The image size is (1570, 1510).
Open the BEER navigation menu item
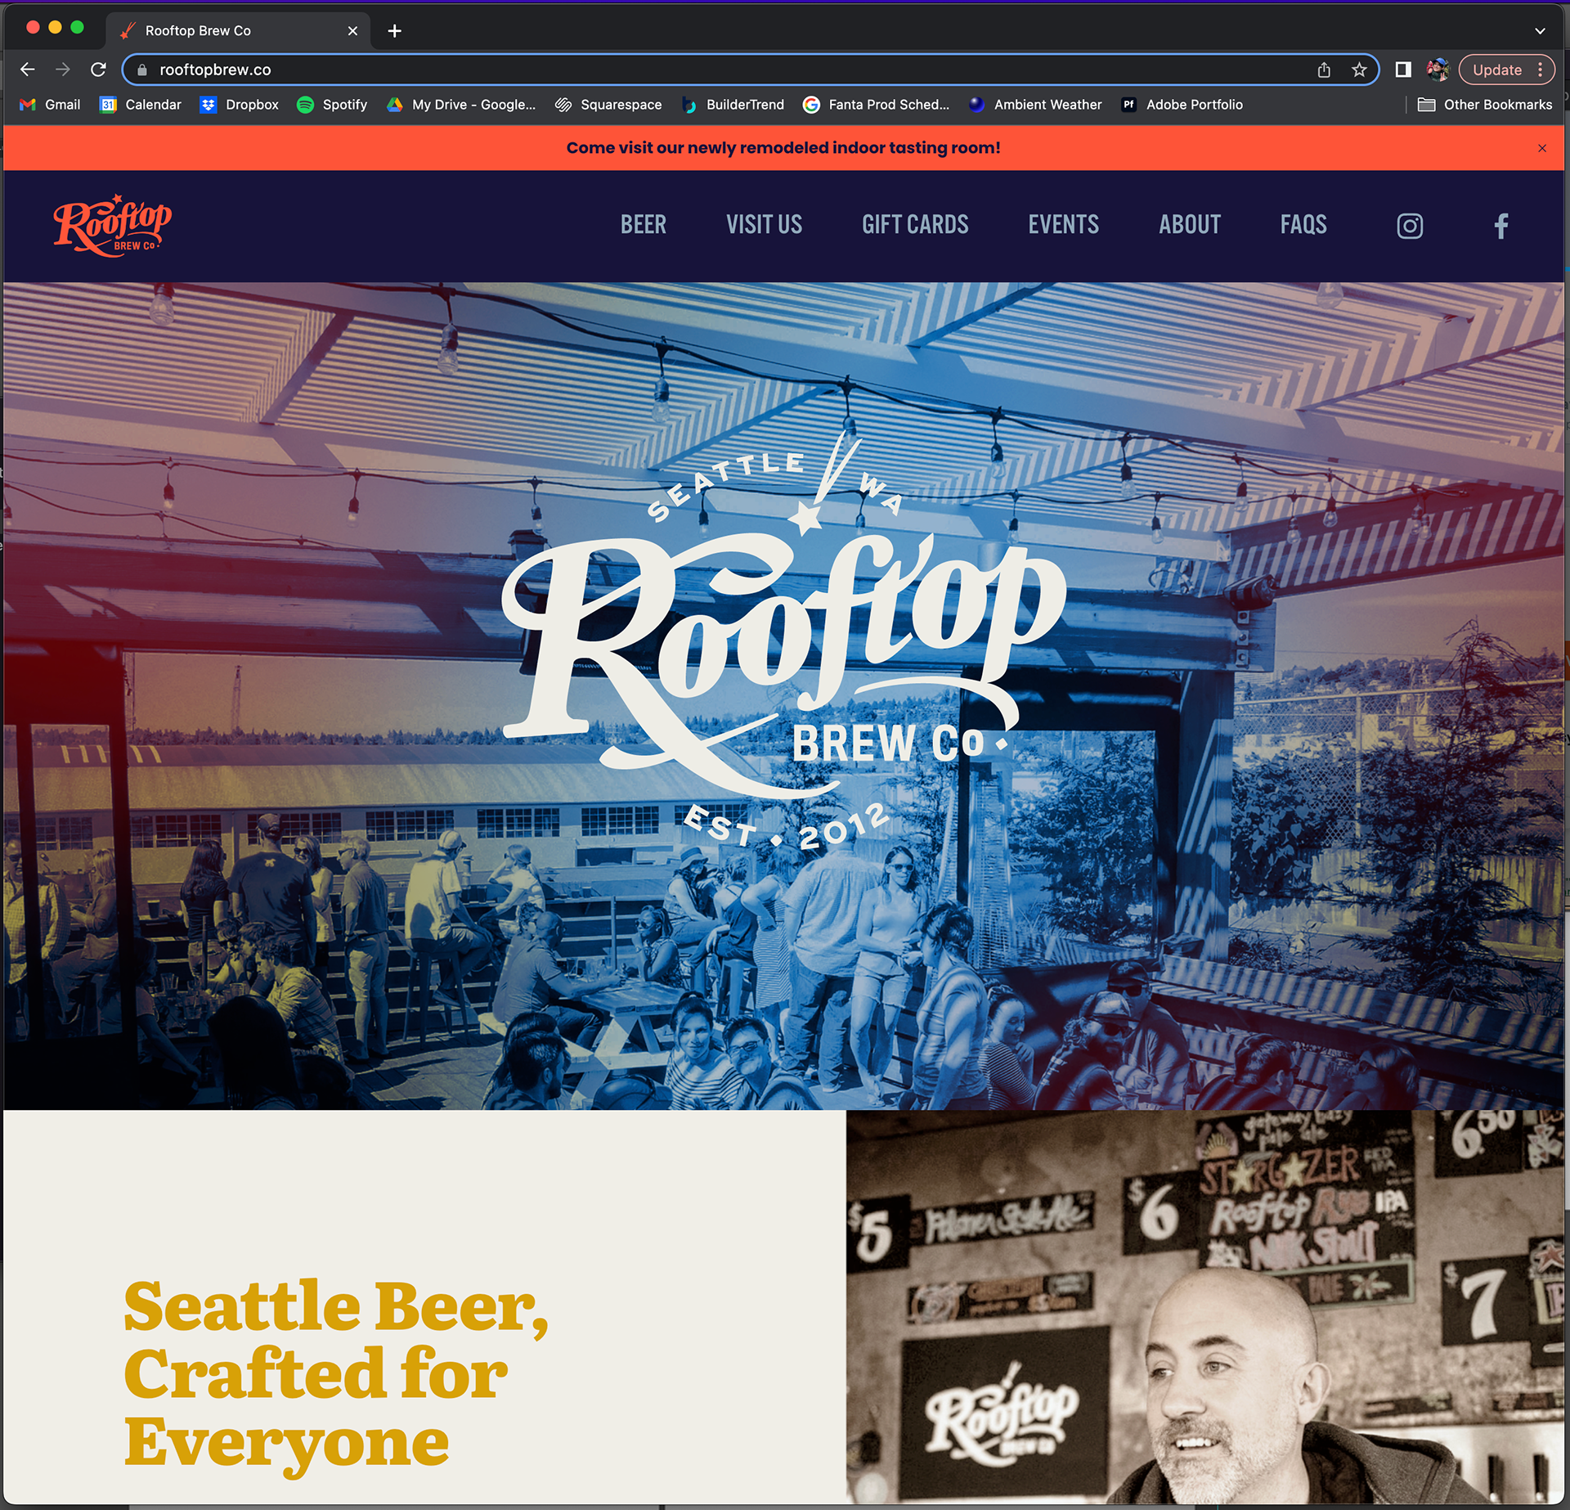[643, 225]
